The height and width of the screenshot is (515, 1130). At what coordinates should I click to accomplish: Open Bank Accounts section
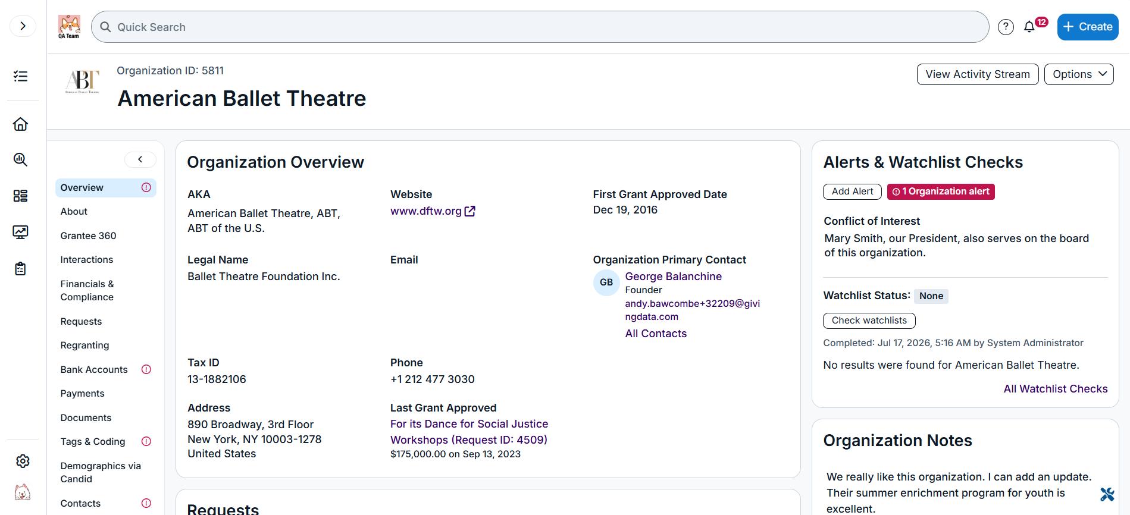tap(94, 370)
